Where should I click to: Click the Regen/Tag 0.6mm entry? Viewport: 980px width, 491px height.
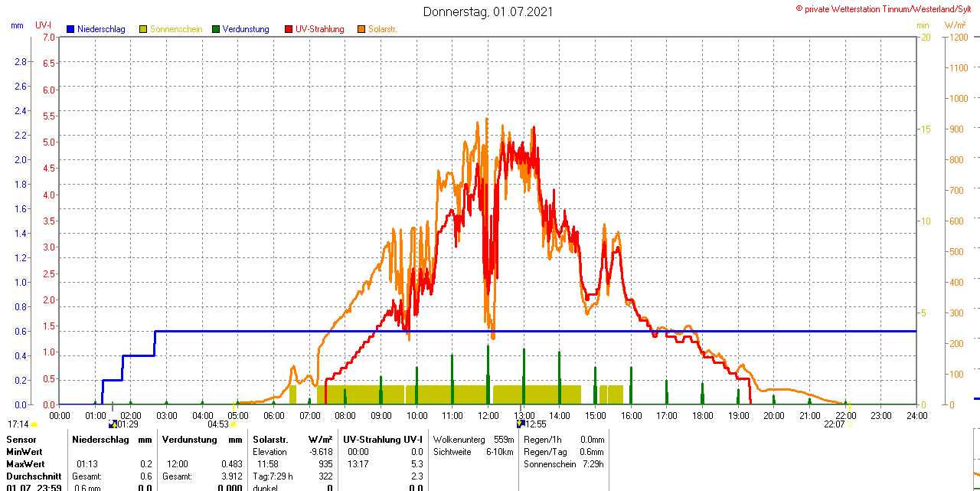click(x=563, y=452)
